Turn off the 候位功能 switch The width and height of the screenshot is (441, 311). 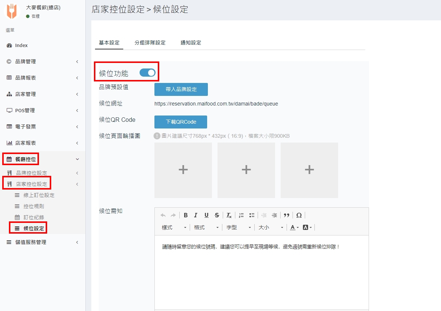(x=147, y=73)
